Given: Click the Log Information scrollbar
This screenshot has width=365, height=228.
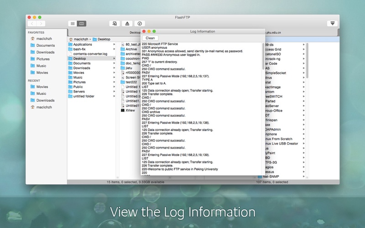Looking at the screenshot, I should [264, 56].
